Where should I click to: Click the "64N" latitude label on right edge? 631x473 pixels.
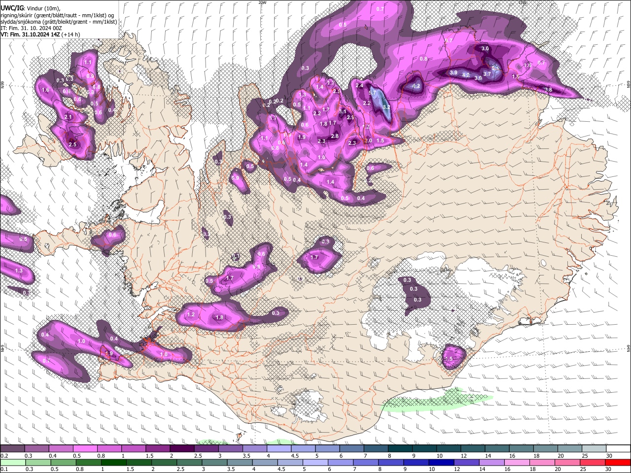coord(629,348)
